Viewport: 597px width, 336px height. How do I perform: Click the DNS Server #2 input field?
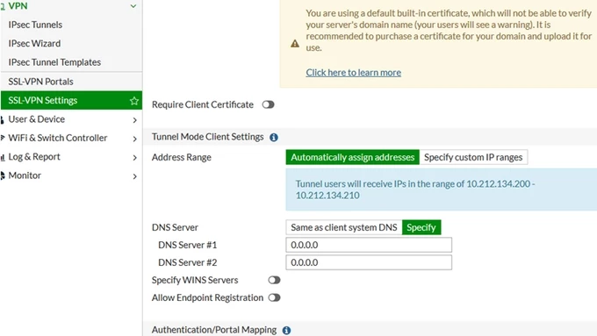tap(369, 262)
